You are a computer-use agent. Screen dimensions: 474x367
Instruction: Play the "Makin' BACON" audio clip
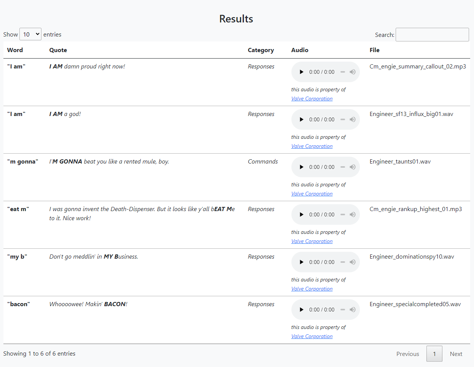pos(302,310)
